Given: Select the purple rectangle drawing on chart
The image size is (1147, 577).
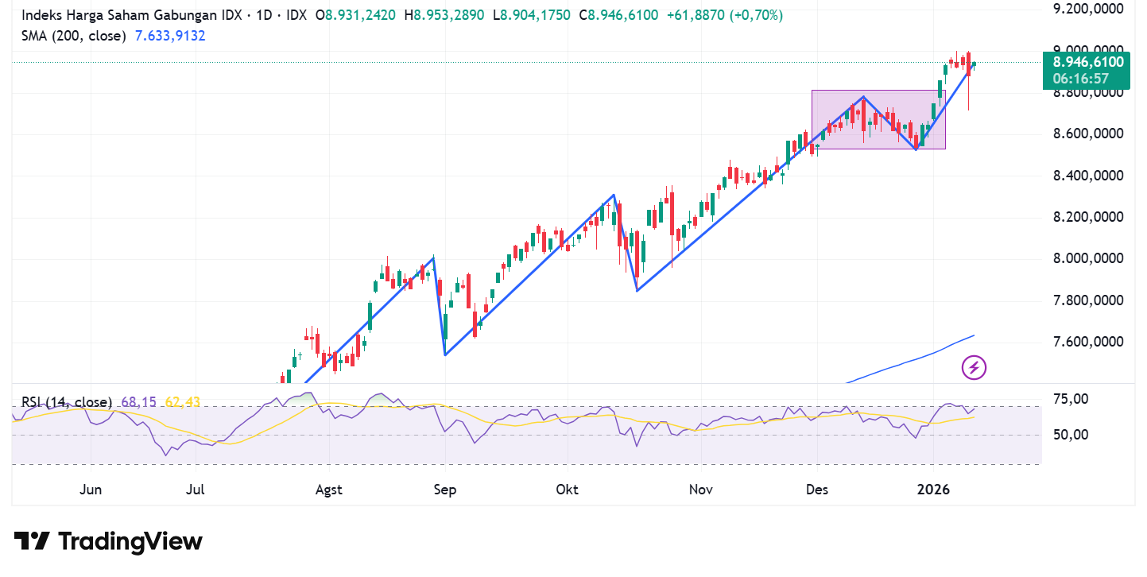Looking at the screenshot, I should coord(878,119).
